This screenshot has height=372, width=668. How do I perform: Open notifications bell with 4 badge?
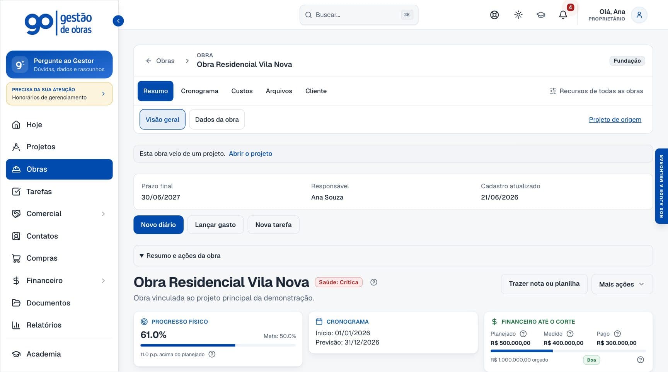coord(563,15)
